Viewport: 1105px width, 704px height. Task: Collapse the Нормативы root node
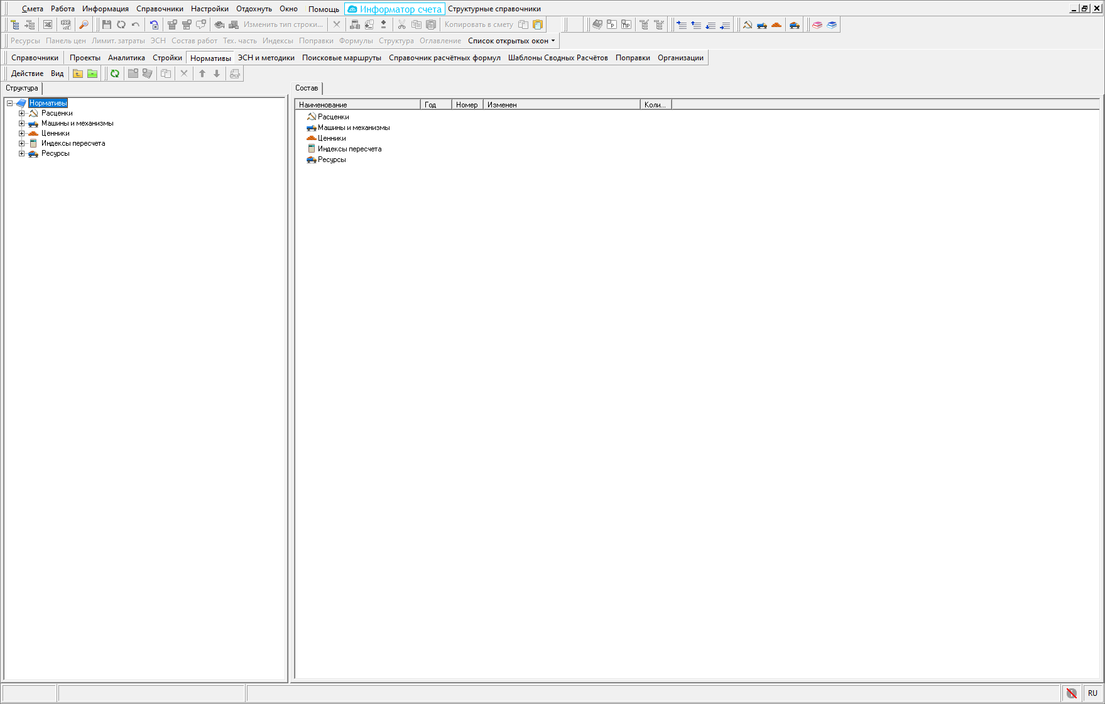click(9, 103)
